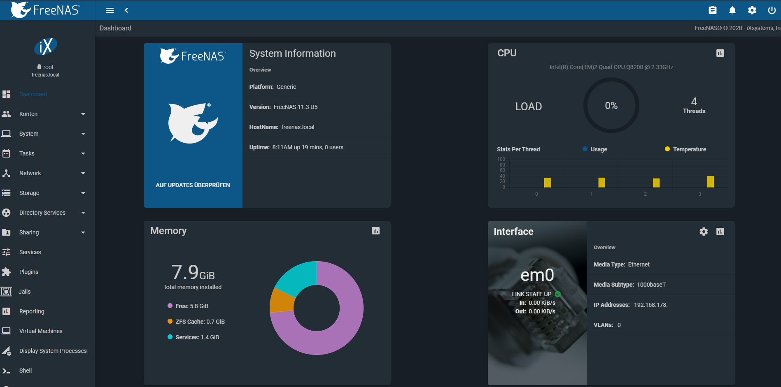Click the Sharing folder icon
This screenshot has height=387, width=781.
coord(6,232)
